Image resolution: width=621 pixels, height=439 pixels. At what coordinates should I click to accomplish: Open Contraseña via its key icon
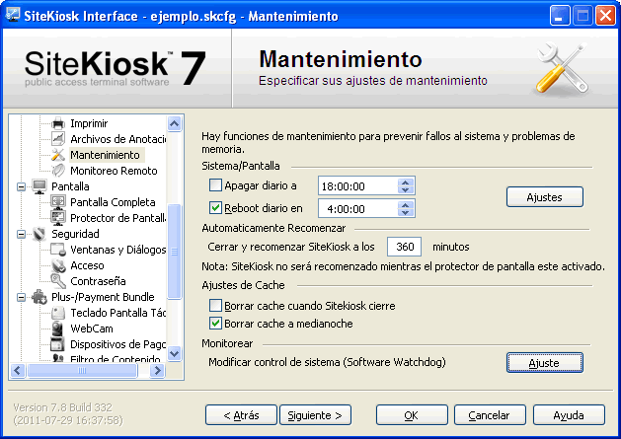pos(58,281)
